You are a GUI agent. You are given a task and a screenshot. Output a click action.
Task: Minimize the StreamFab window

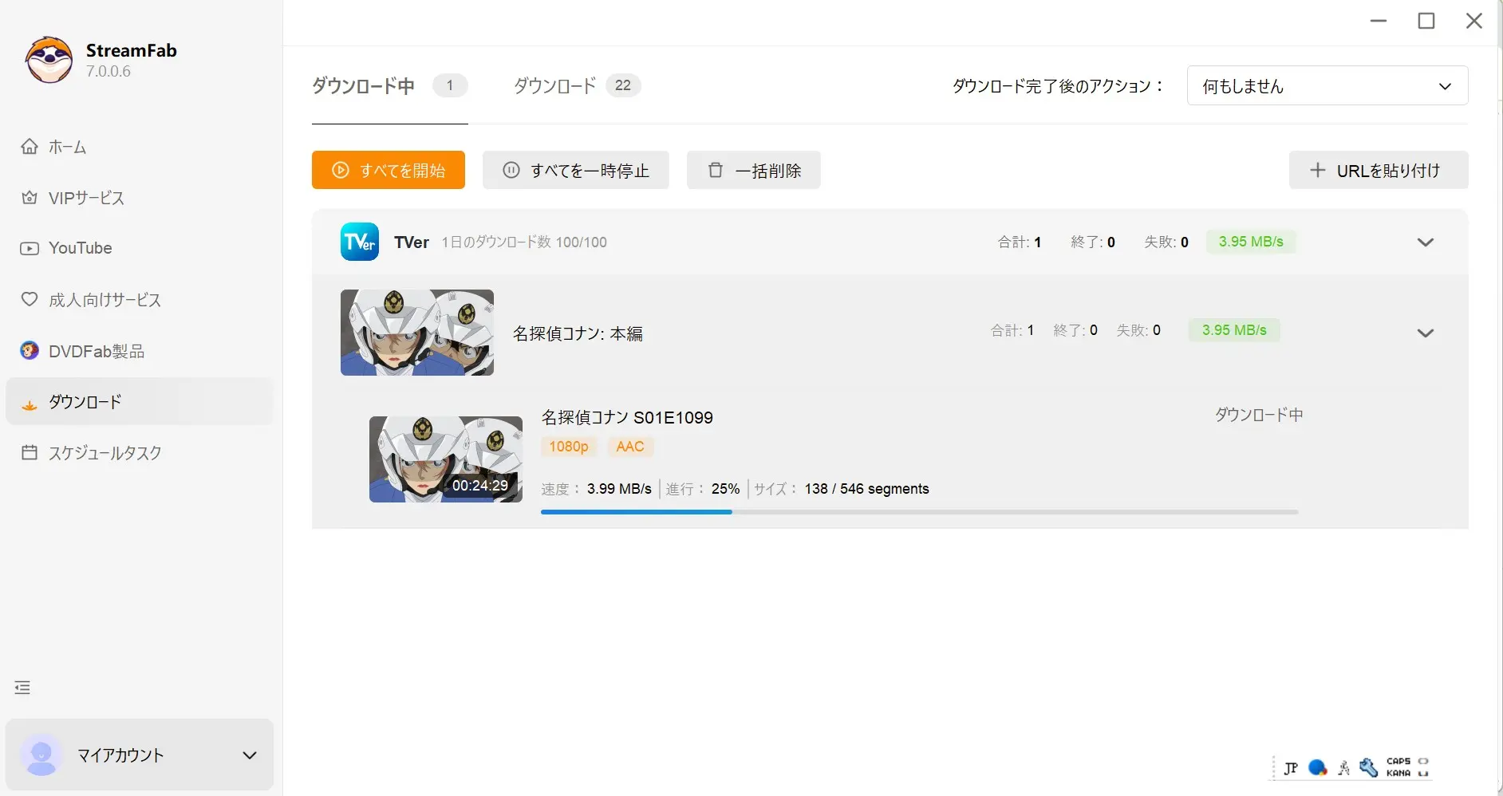click(x=1379, y=21)
